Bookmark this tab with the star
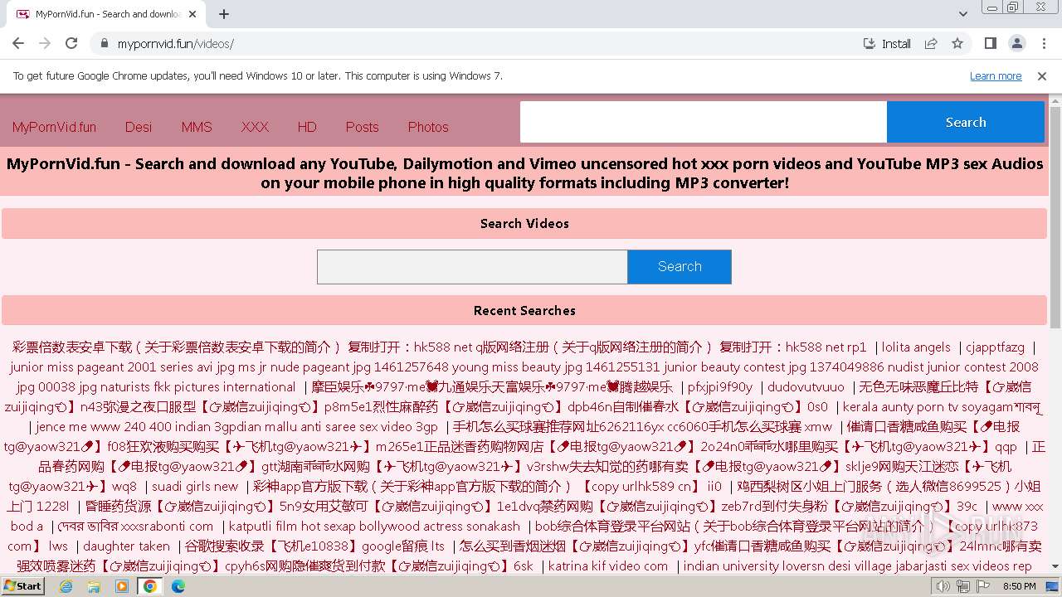The height and width of the screenshot is (597, 1062). coord(957,43)
